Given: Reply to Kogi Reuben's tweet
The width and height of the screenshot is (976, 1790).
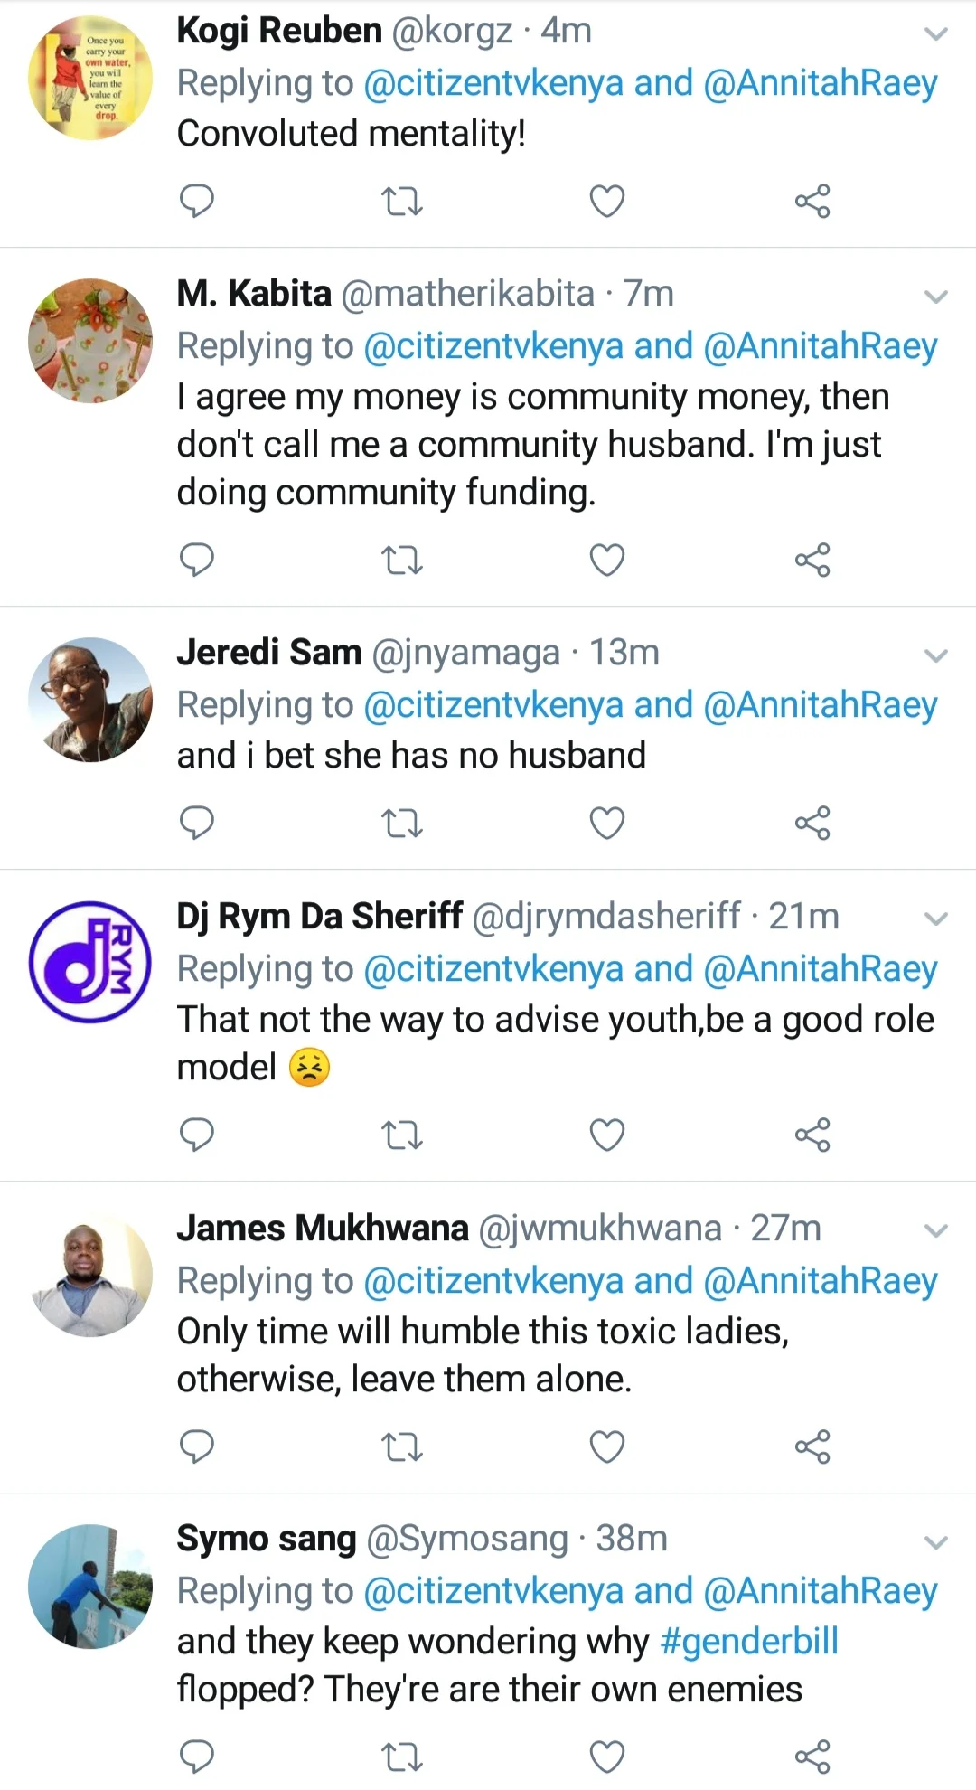Looking at the screenshot, I should point(196,201).
